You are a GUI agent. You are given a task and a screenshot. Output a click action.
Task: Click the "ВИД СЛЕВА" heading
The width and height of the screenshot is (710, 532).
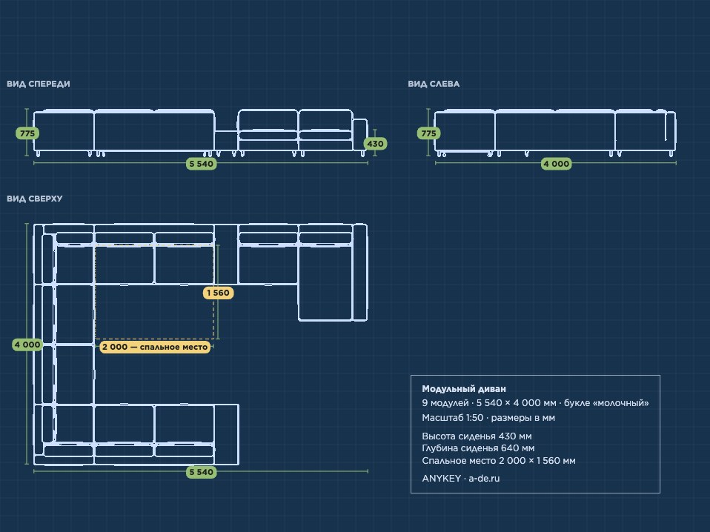coord(434,84)
